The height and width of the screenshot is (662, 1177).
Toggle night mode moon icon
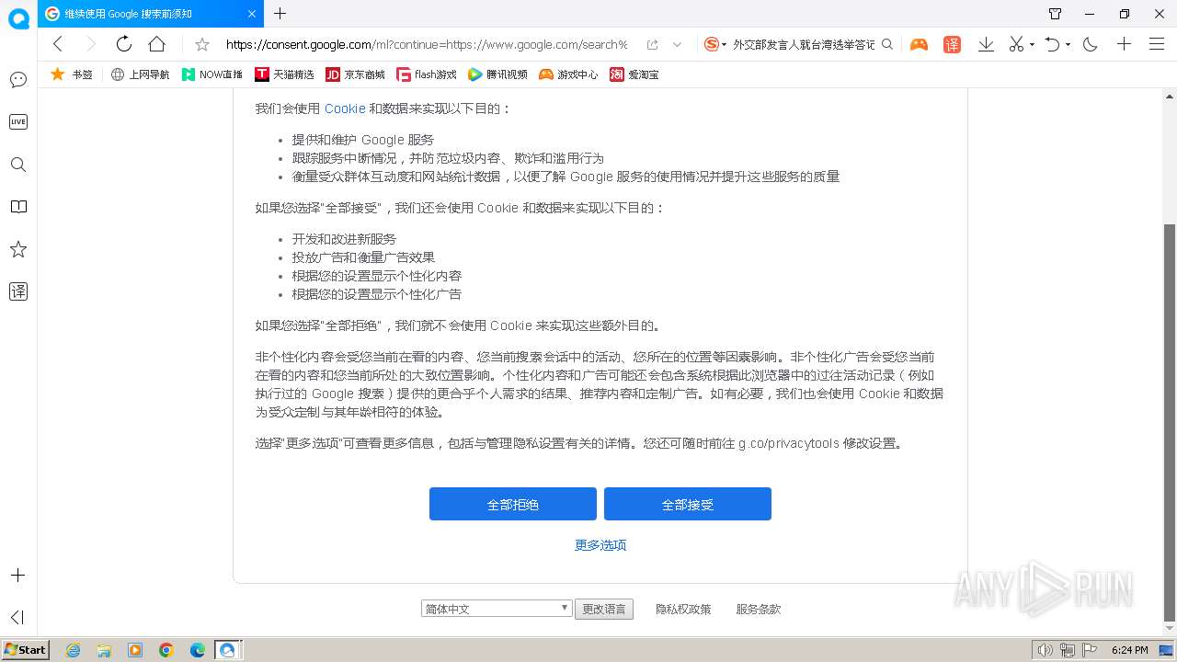[x=1091, y=44]
